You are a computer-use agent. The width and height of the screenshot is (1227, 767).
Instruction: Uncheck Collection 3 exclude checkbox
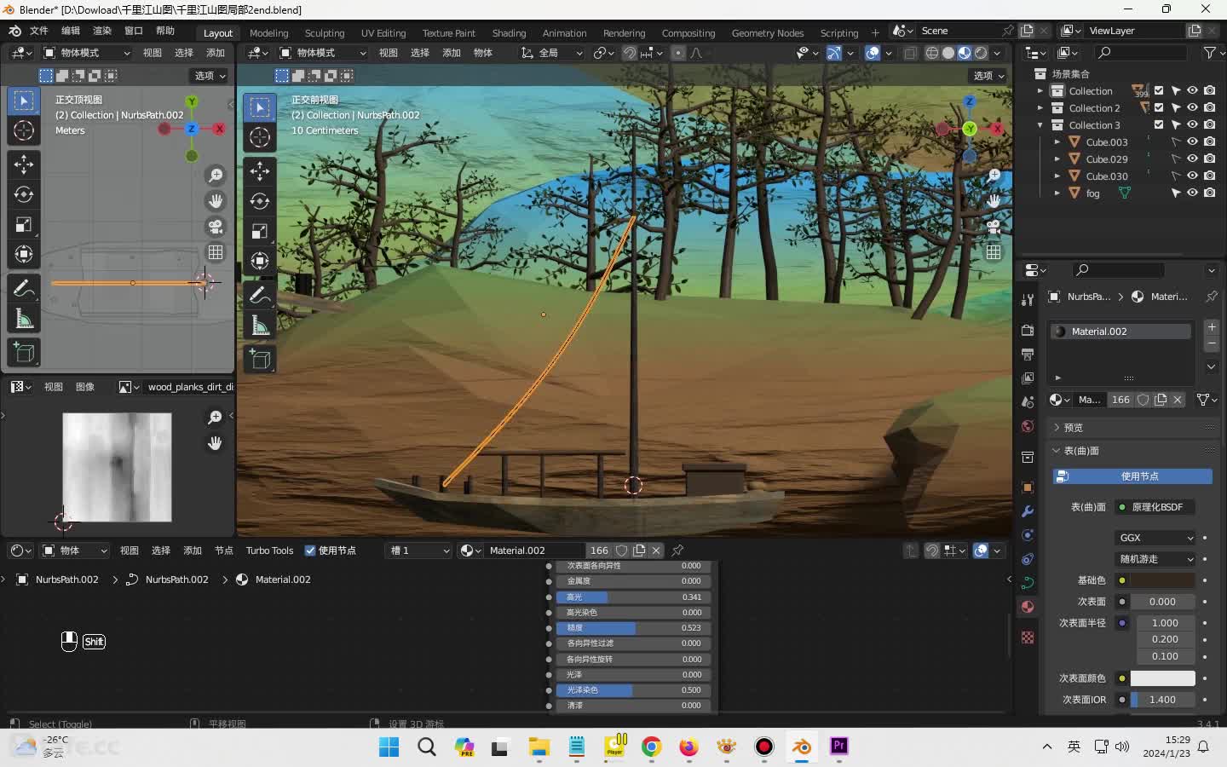pyautogui.click(x=1159, y=125)
